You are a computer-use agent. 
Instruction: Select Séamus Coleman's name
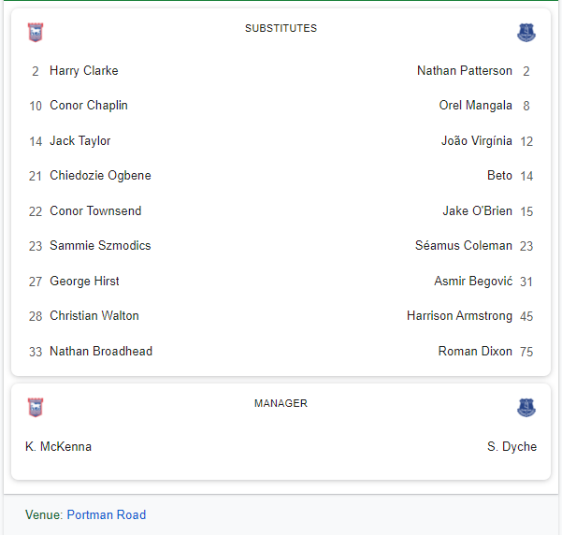coord(463,246)
